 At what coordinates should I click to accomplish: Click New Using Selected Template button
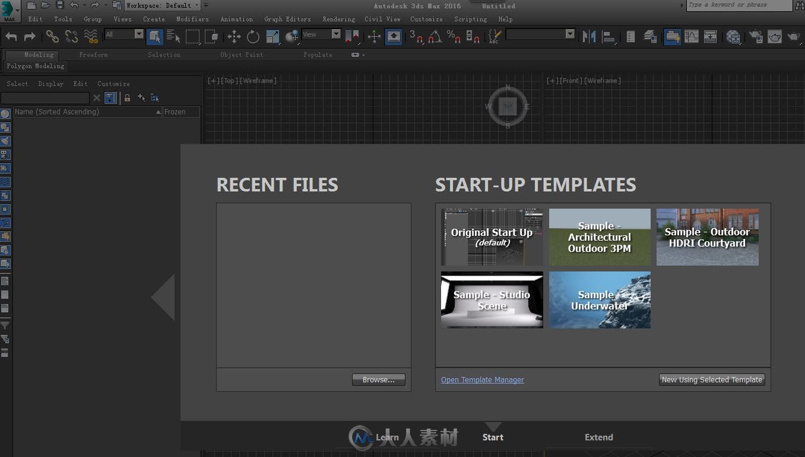coord(712,380)
